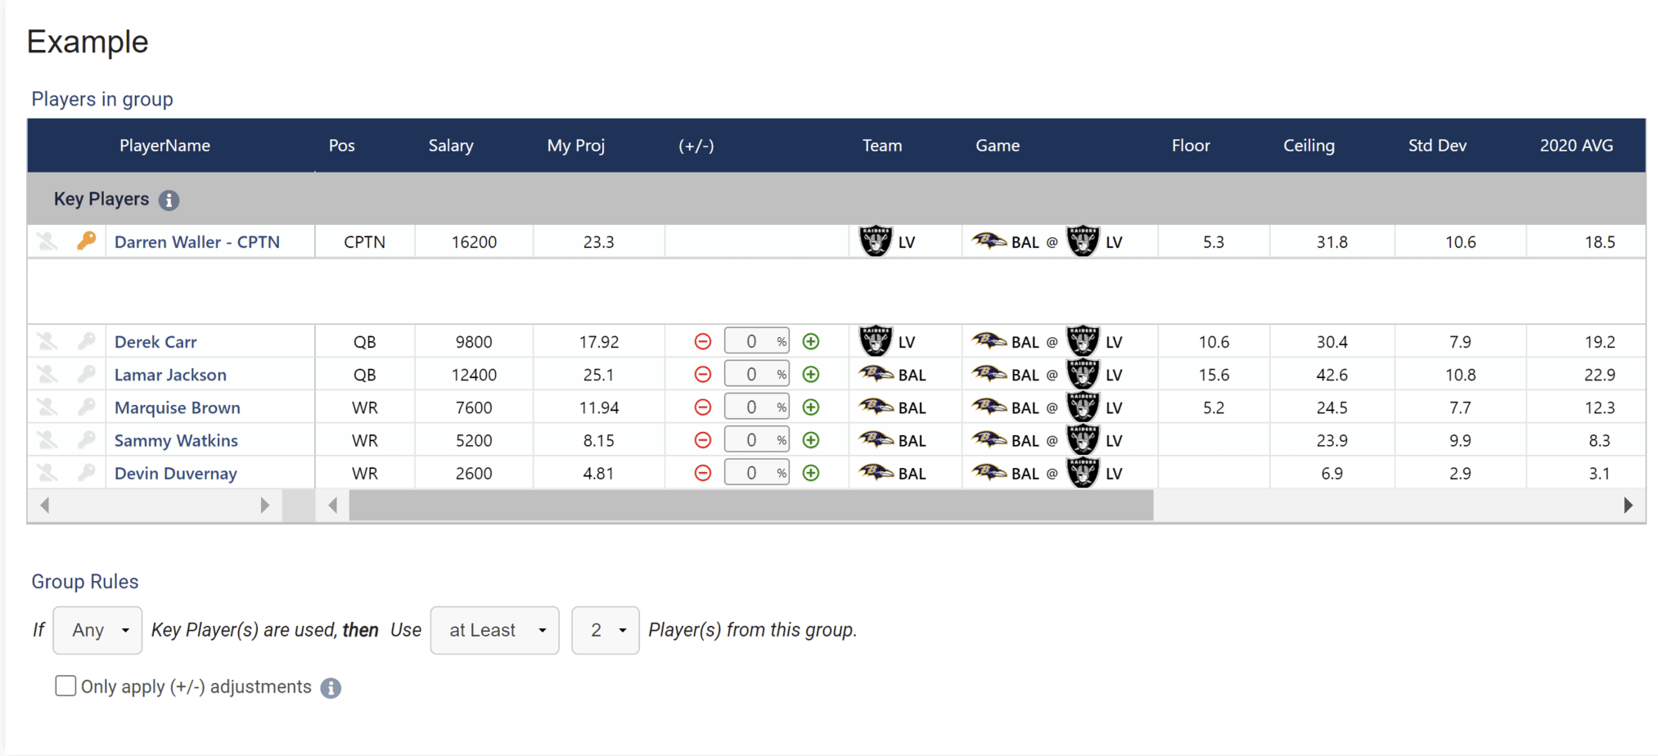Screen dimensions: 1658x756
Task: Click the info icon beside the adjustments checkbox
Action: point(331,687)
